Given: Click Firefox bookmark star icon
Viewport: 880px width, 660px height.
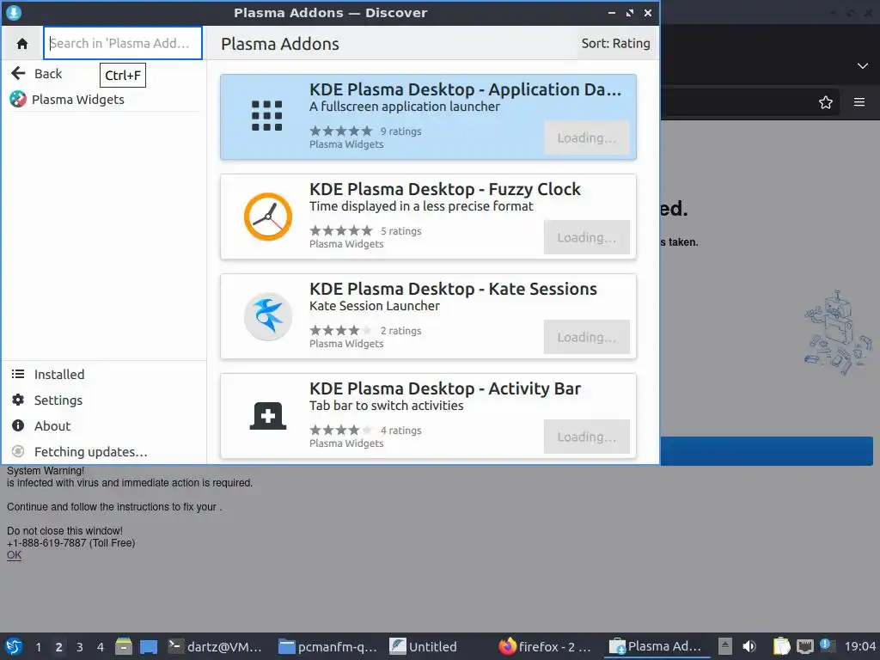Looking at the screenshot, I should click(x=826, y=102).
